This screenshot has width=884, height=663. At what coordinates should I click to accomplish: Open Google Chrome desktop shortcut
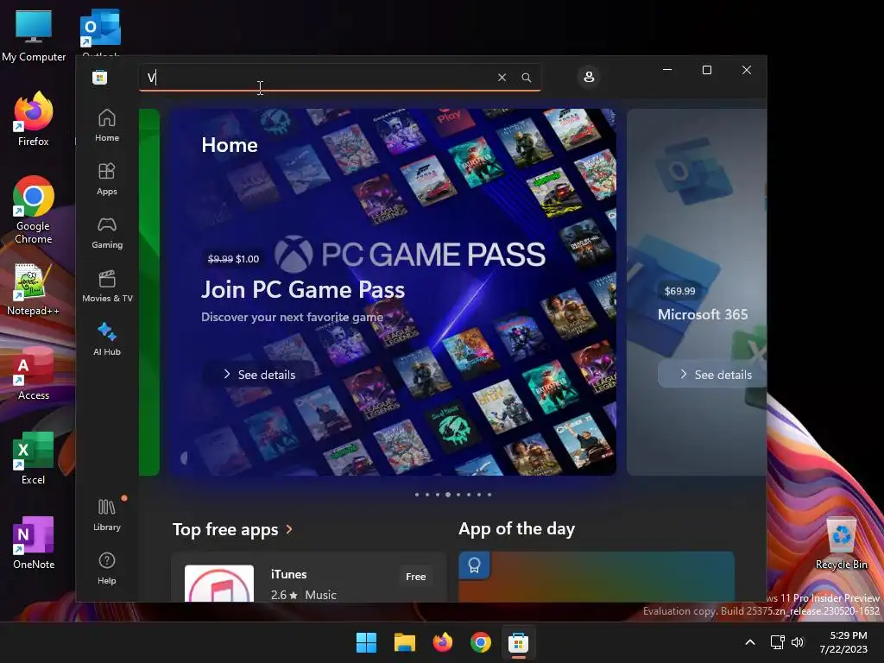pyautogui.click(x=34, y=210)
